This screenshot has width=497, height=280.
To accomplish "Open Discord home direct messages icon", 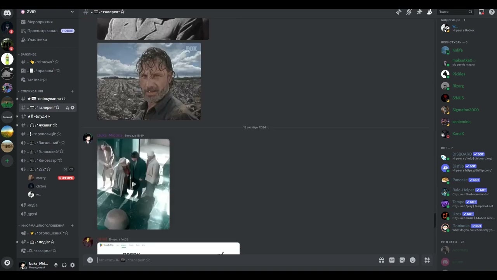I will 7,13.
